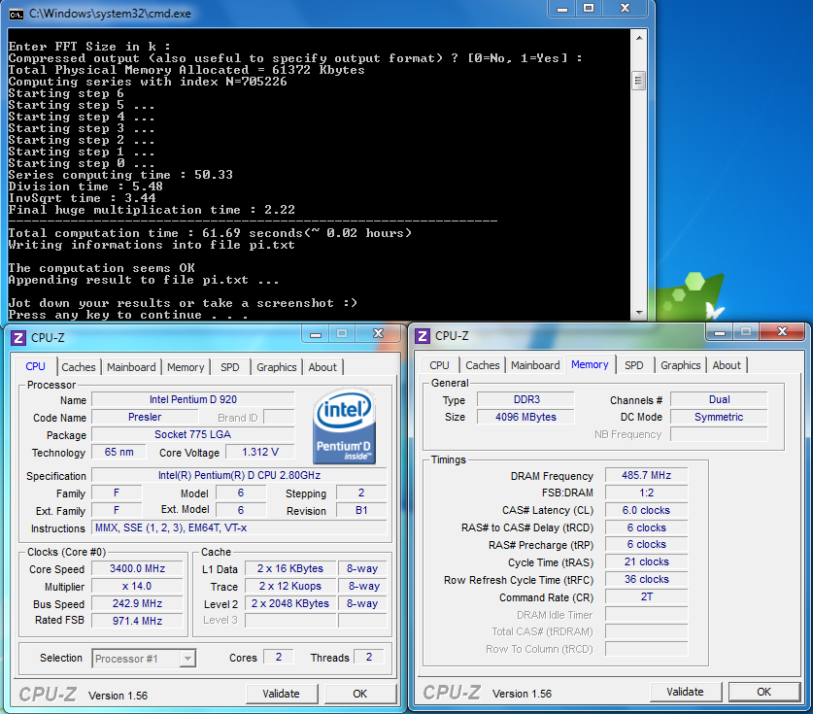Open Caches tab in right CPU-Z window
Screen dimensions: 813x714
(482, 365)
